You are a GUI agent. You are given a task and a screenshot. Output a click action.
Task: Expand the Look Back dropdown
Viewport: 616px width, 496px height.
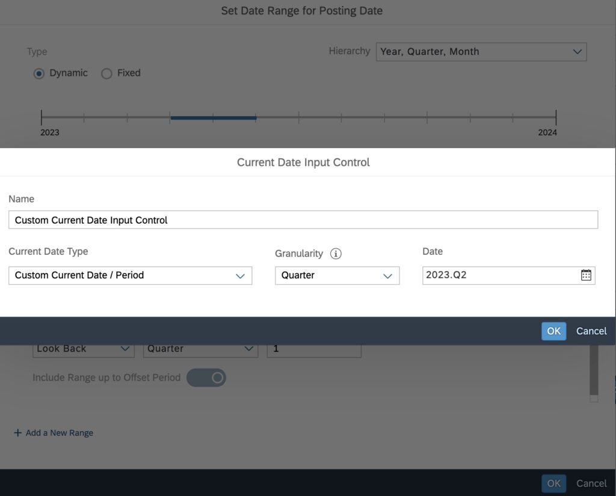(83, 349)
